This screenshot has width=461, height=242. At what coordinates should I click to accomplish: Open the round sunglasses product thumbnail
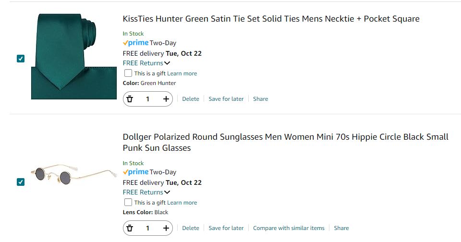pyautogui.click(x=74, y=173)
